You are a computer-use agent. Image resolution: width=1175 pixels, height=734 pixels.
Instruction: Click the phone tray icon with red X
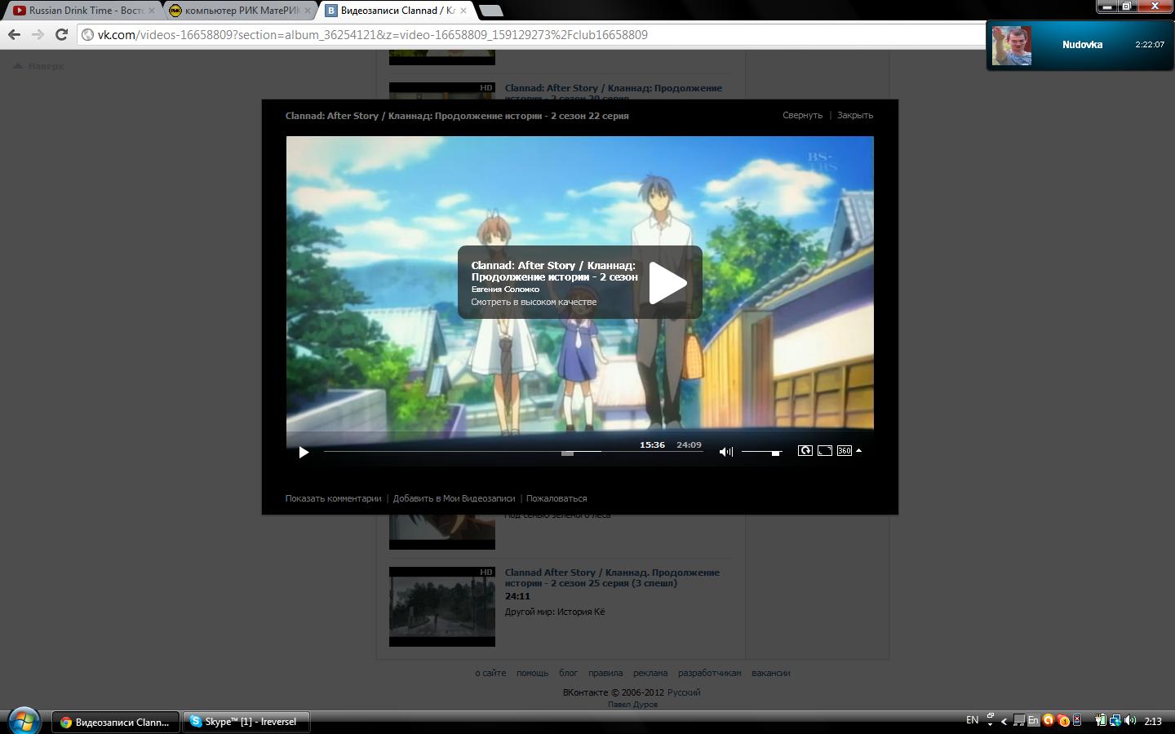pyautogui.click(x=1077, y=720)
